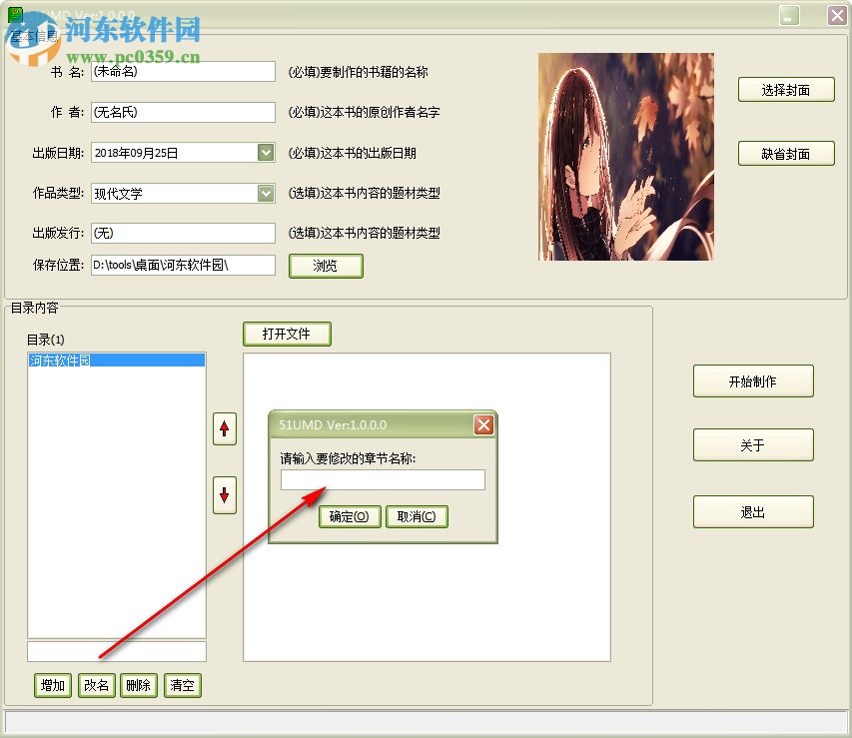This screenshot has height=738, width=852.
Task: Confirm chapter rename with 确定 button
Action: 349,516
